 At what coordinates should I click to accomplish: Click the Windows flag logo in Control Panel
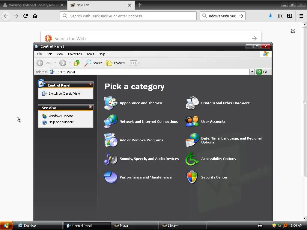click(x=266, y=54)
